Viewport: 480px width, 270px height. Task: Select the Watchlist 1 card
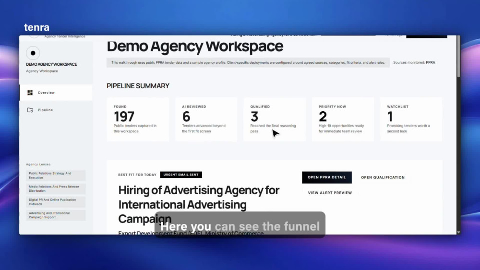tap(411, 119)
